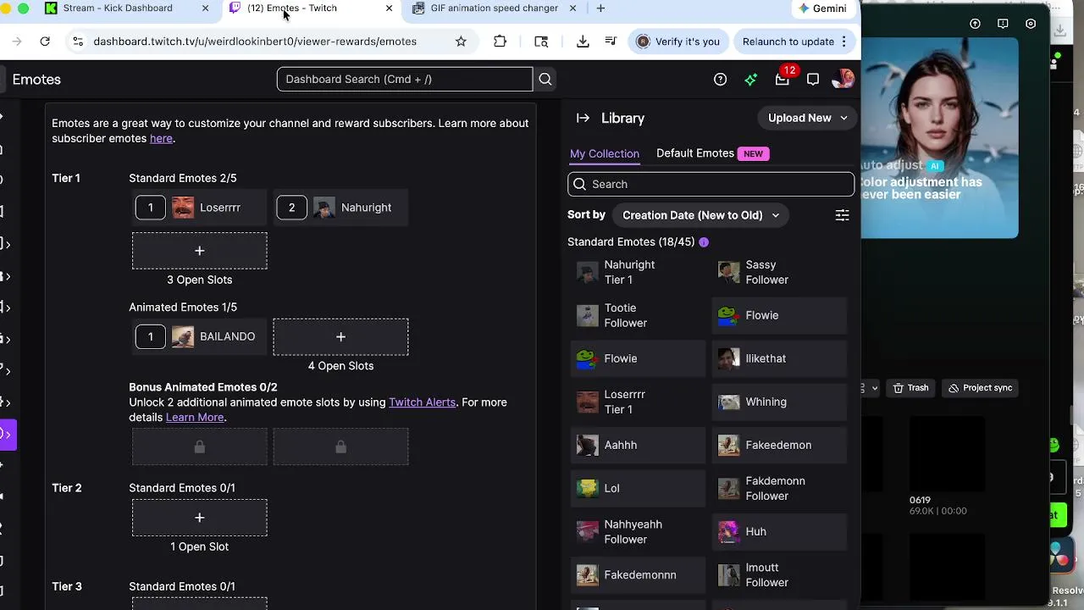This screenshot has height=610, width=1084.
Task: Select the Nahuright emote in Tier 1 slot 2
Action: [340, 208]
